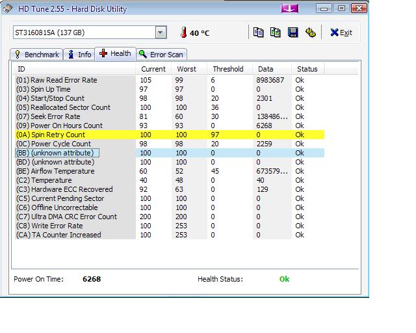Click the data value 2301
Viewport: 416px width, 333px height.
tap(265, 98)
